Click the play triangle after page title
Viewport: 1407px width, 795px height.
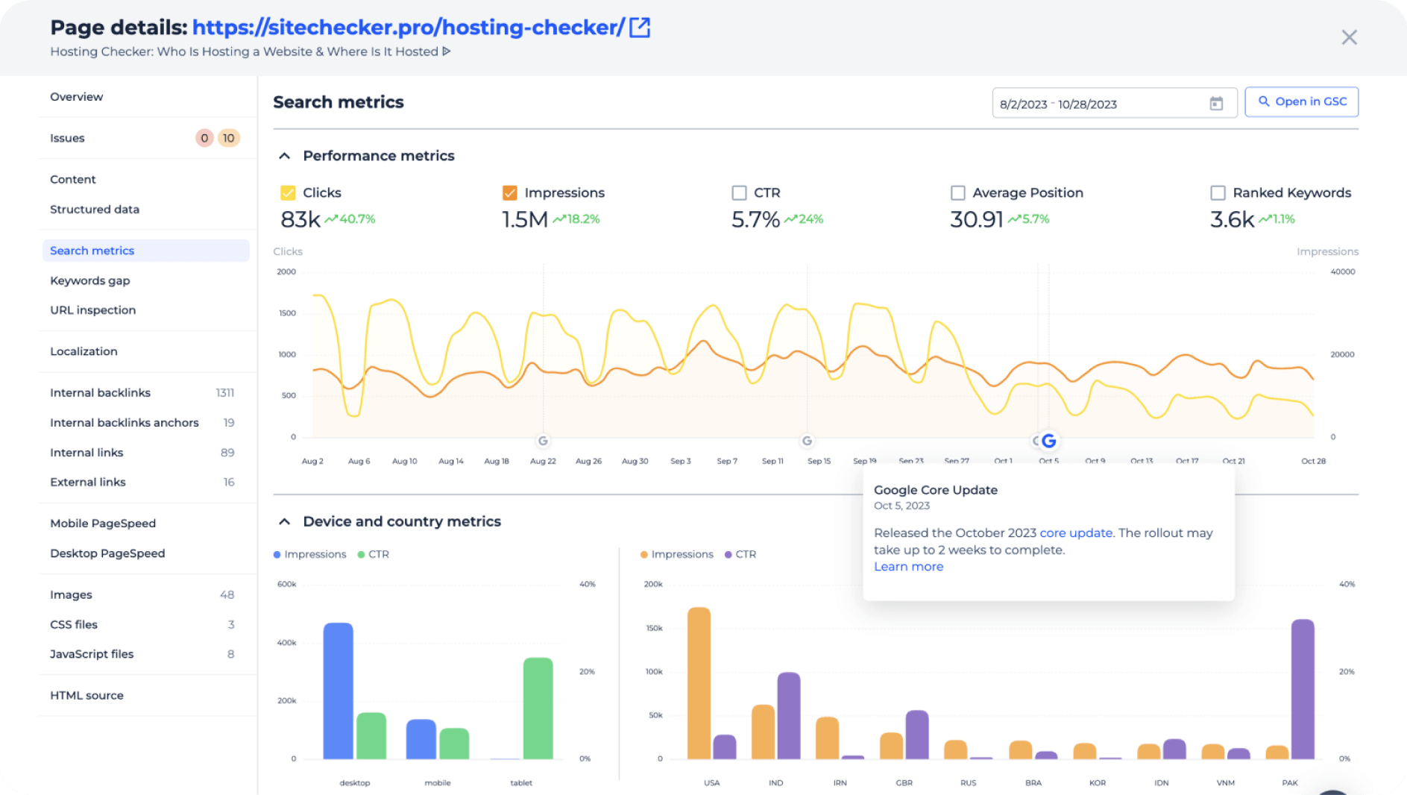(x=447, y=51)
